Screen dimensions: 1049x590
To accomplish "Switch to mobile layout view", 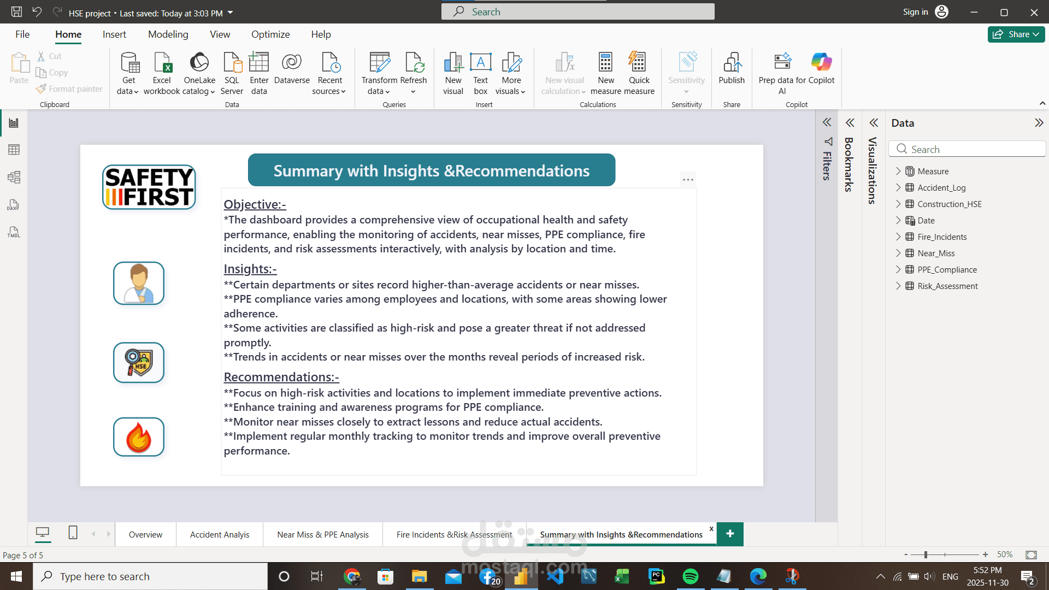I will [73, 533].
